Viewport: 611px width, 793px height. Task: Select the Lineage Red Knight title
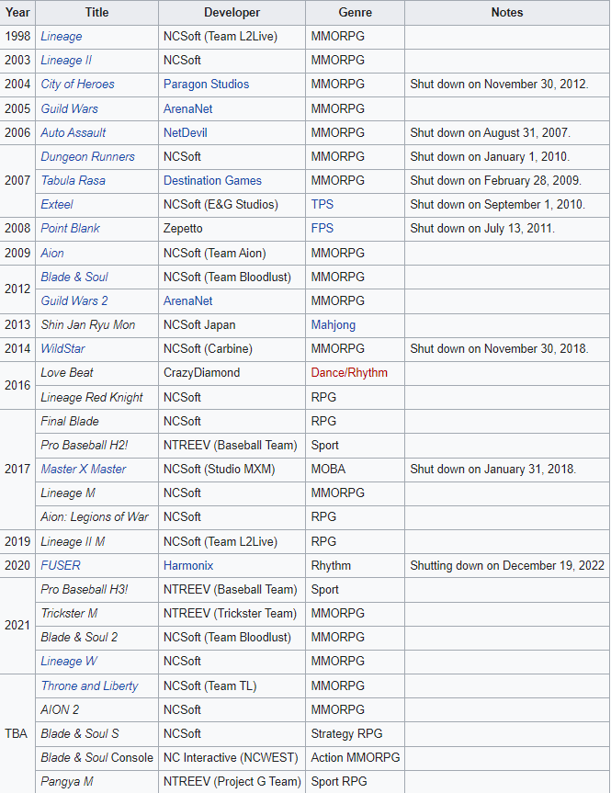(92, 398)
